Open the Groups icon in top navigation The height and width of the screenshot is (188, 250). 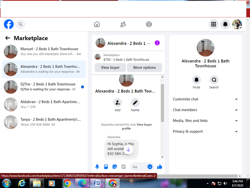149,24
